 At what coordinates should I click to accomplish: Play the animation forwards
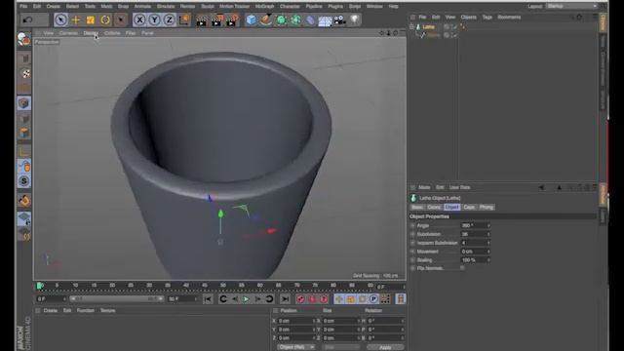[246, 299]
